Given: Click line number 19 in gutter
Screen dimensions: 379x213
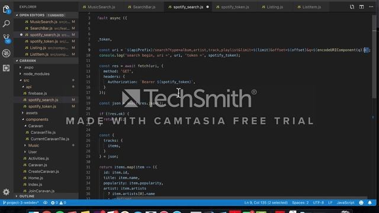Looking at the screenshot, I should coord(88,104).
